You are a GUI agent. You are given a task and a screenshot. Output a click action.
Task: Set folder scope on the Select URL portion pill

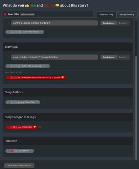coord(14,66)
